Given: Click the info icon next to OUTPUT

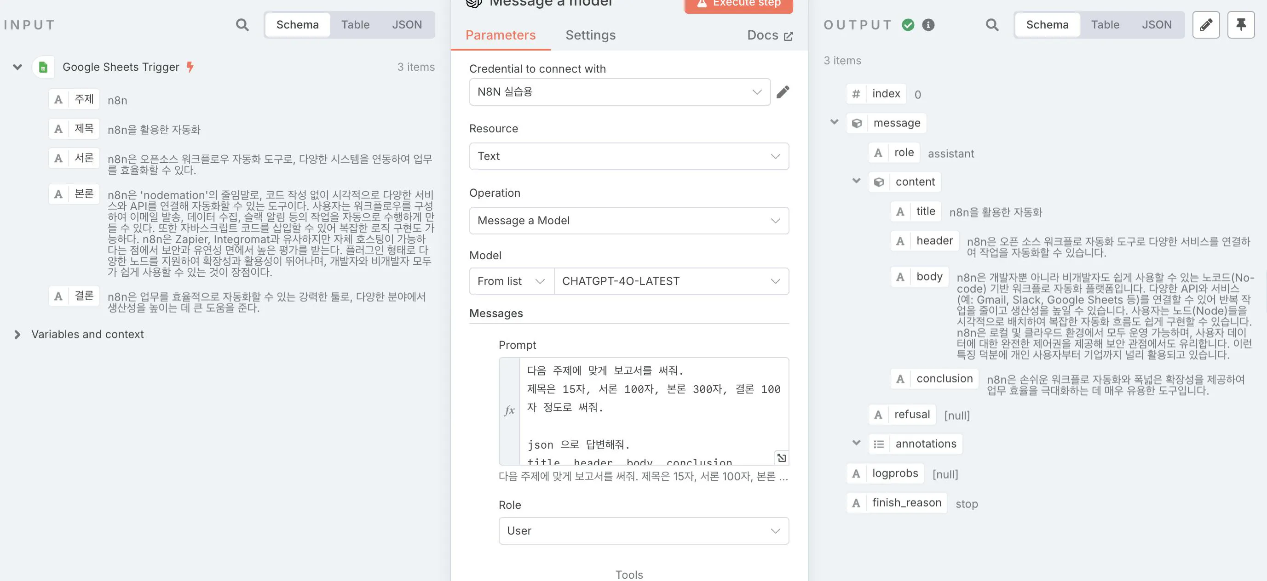Looking at the screenshot, I should click(928, 24).
